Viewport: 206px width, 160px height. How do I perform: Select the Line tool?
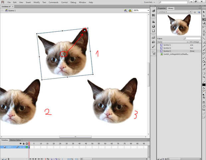[x=204, y=39]
